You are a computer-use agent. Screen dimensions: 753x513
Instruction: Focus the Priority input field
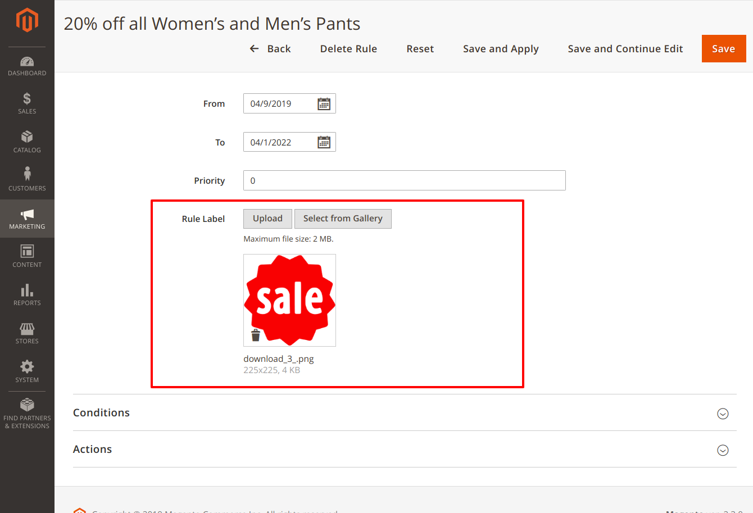click(405, 180)
